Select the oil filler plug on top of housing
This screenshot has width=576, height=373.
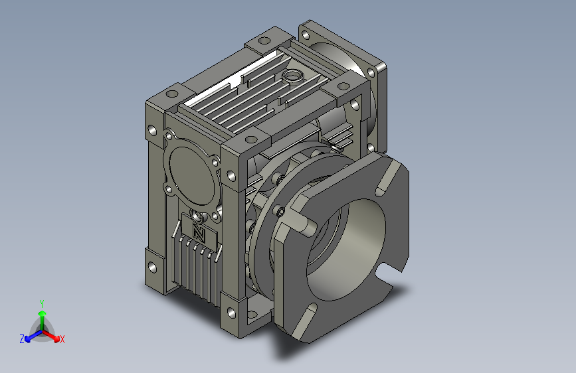(293, 77)
